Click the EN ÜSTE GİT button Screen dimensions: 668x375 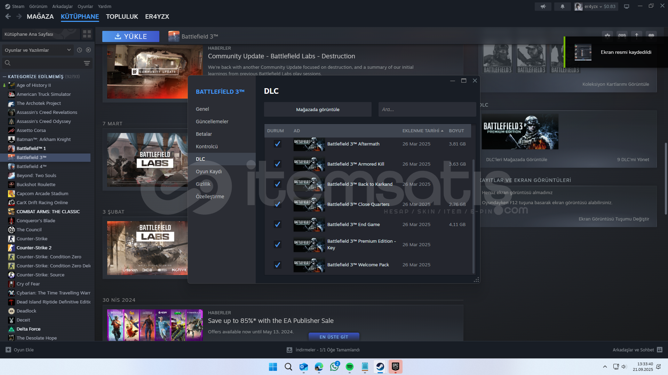click(x=334, y=337)
